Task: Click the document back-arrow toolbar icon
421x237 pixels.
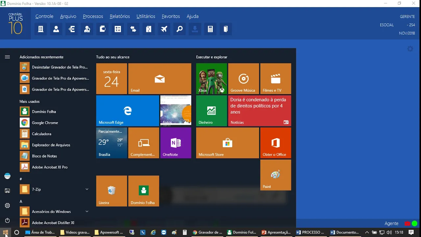Action: pos(103,29)
